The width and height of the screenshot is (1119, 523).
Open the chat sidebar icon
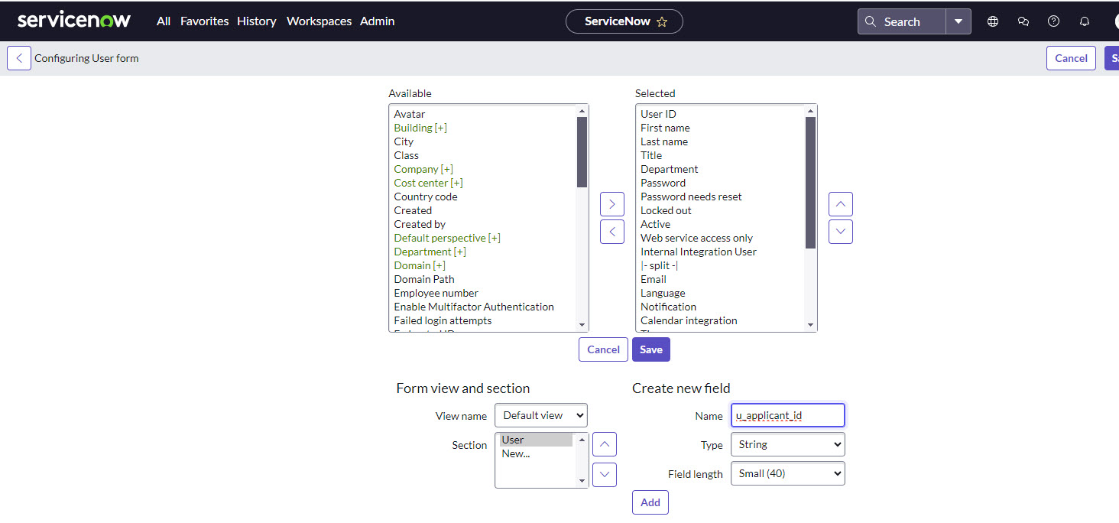pos(1023,21)
